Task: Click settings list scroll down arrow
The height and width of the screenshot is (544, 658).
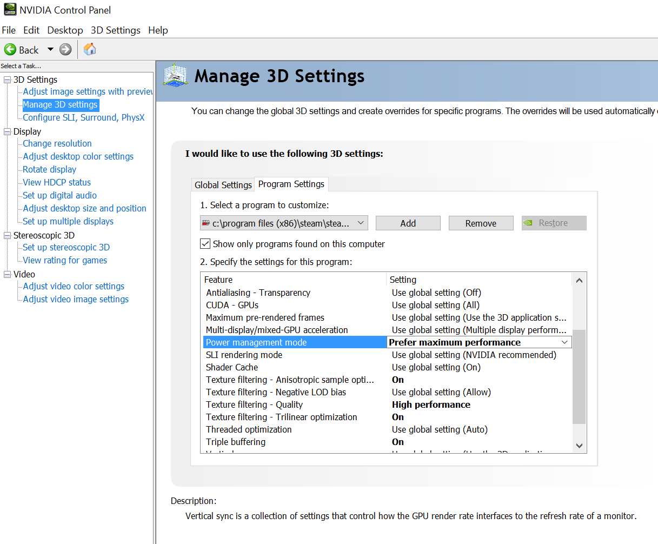Action: pyautogui.click(x=579, y=446)
